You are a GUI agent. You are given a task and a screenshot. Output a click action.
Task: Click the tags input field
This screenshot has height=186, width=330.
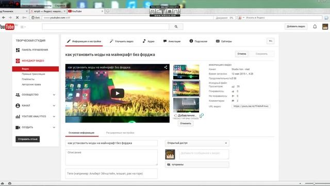(x=111, y=174)
